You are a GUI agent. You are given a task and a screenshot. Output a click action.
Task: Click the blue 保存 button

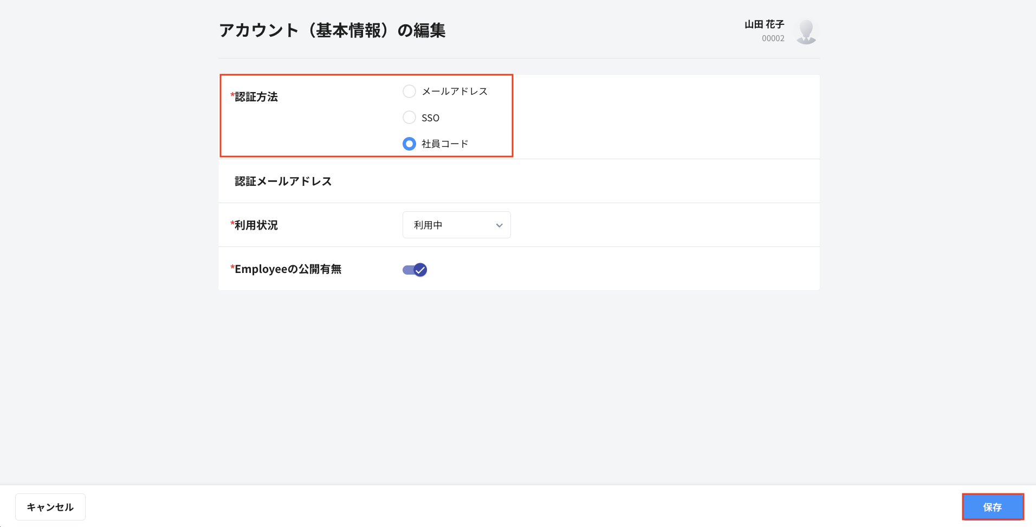pos(992,507)
